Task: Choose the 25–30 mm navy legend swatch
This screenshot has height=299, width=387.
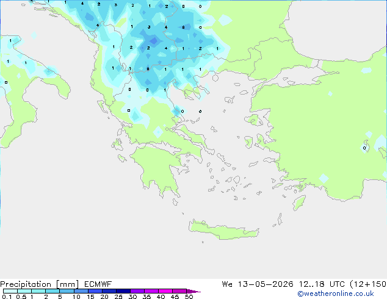Action: (x=123, y=291)
